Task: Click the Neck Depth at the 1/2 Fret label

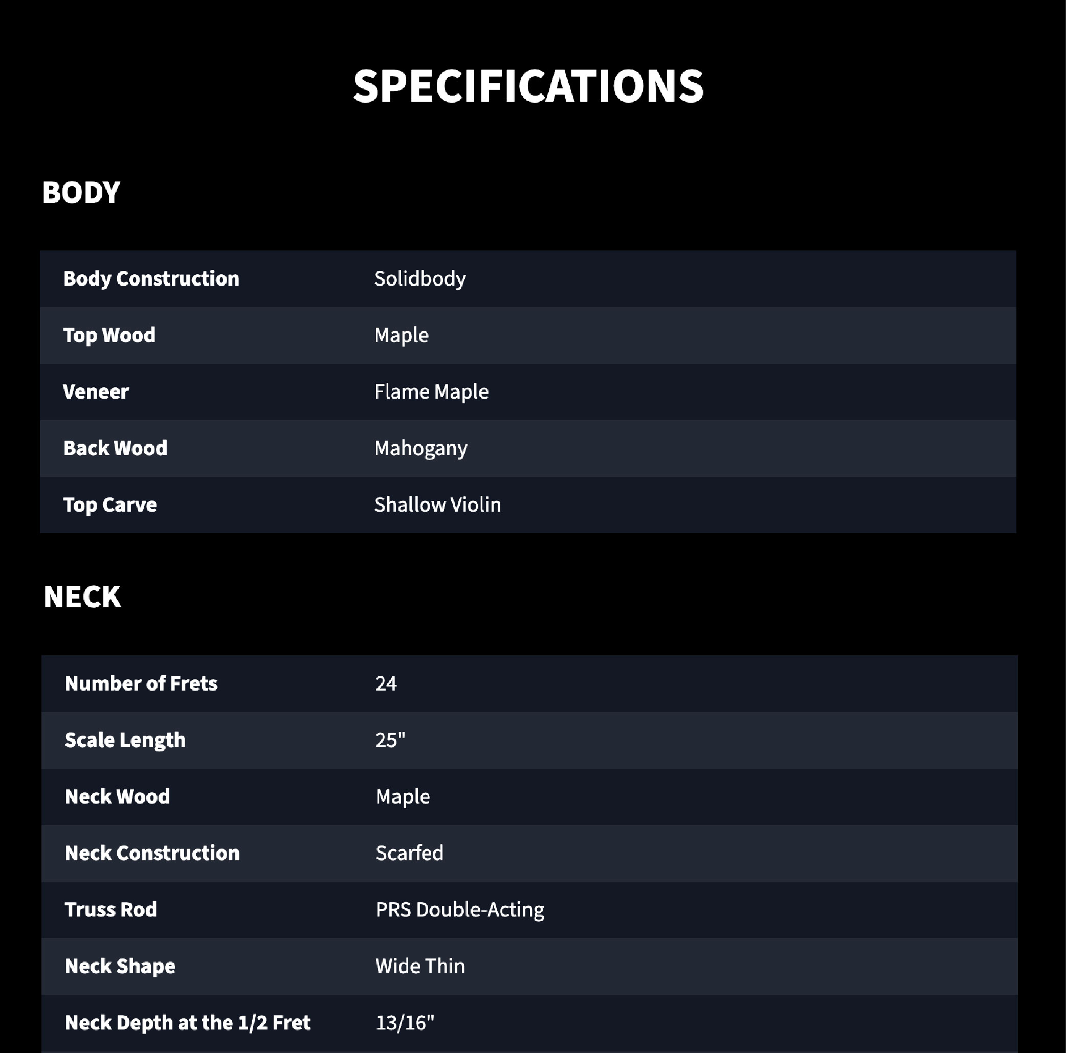Action: point(188,1023)
